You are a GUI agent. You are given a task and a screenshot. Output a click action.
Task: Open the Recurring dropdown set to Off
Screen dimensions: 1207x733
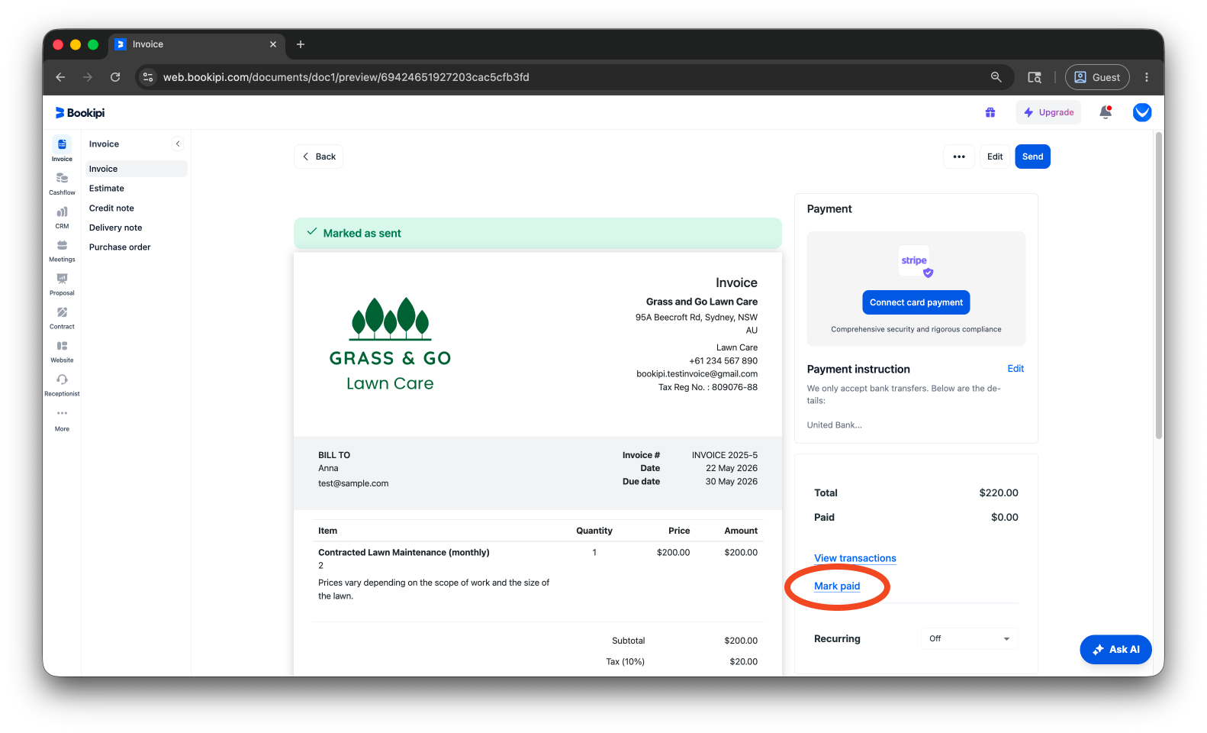pyautogui.click(x=968, y=638)
